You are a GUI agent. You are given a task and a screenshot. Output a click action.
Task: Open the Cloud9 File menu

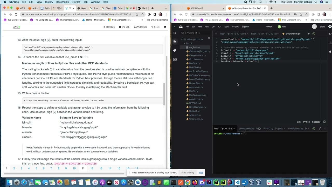[x=187, y=26]
